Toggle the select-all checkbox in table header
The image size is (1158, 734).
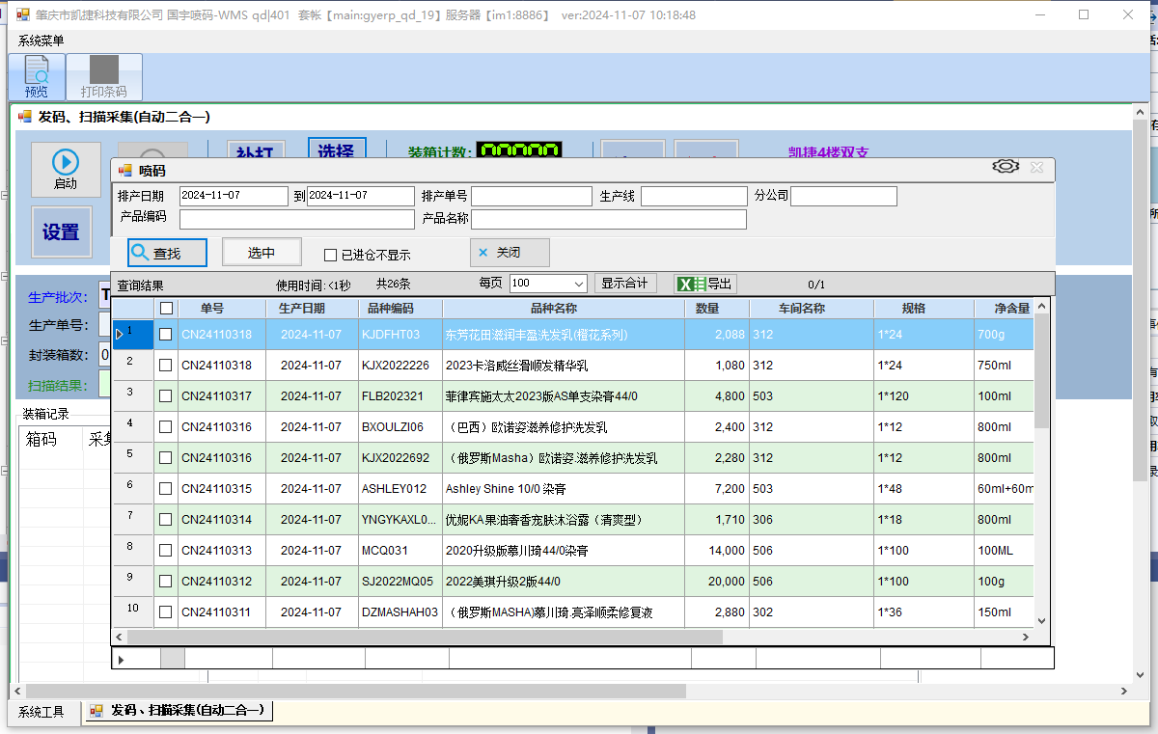click(x=166, y=309)
